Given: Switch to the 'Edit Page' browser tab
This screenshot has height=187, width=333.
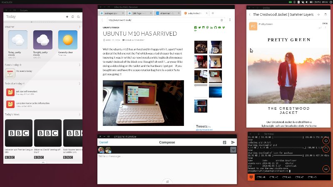Looking at the screenshot, I should [x=139, y=13].
